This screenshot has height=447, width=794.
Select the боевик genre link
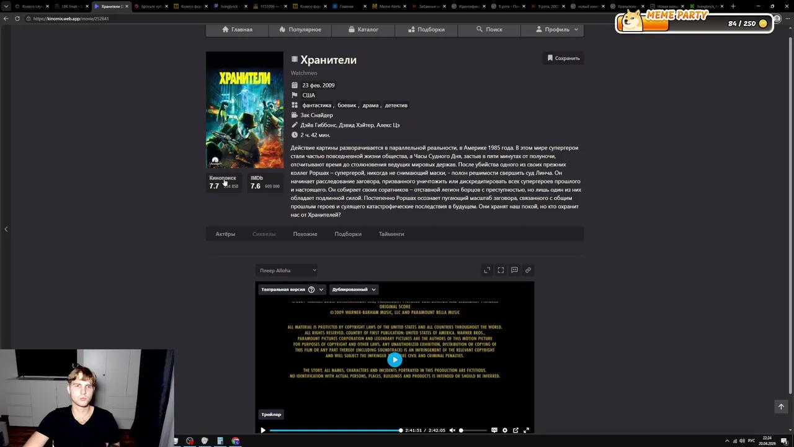click(x=347, y=105)
